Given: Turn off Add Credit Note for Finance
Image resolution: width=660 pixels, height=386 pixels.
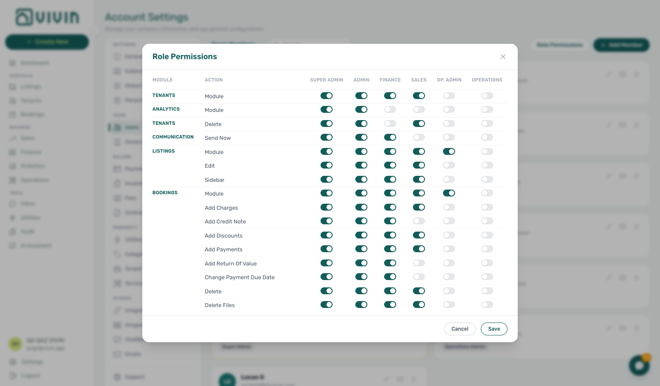Looking at the screenshot, I should pyautogui.click(x=390, y=221).
